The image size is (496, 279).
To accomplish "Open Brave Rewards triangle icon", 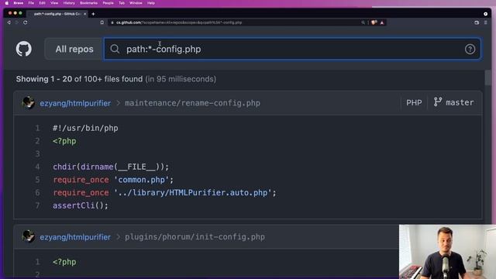I will pyautogui.click(x=382, y=22).
